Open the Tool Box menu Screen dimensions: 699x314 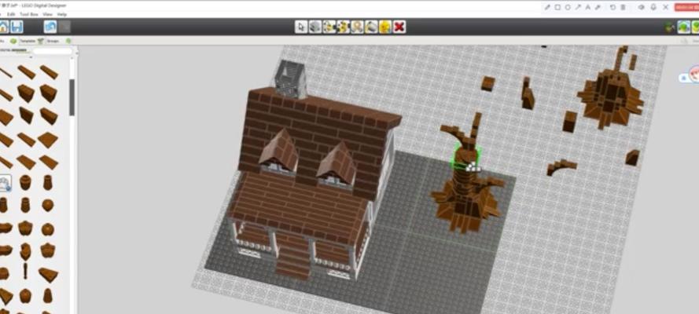pyautogui.click(x=28, y=14)
